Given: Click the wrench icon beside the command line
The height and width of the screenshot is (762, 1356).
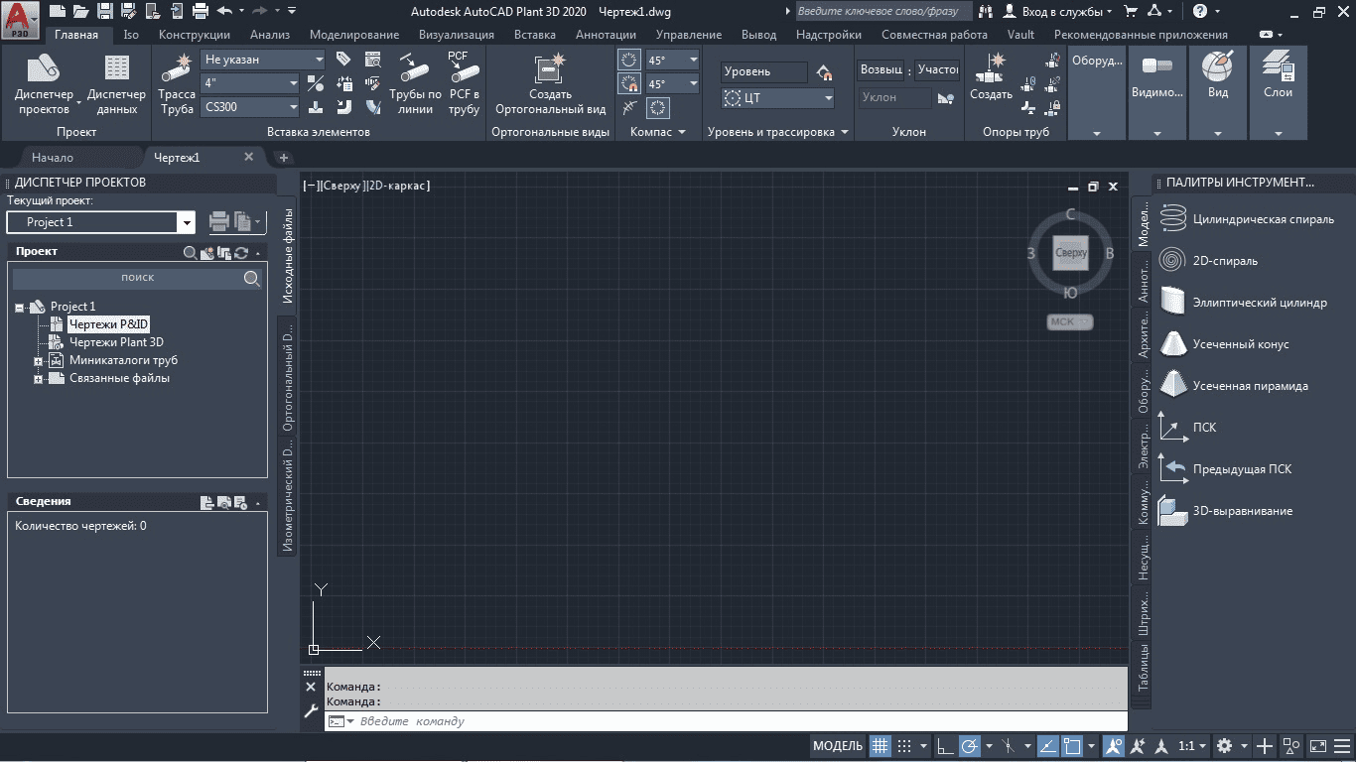Looking at the screenshot, I should tap(310, 709).
